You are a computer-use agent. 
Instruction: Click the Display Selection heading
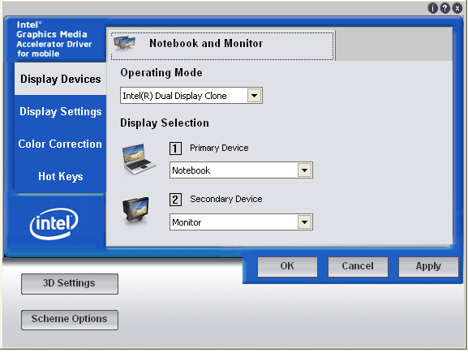pos(165,123)
